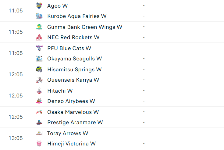Click the Denso Airybees logo
224x150 pixels.
click(x=39, y=101)
